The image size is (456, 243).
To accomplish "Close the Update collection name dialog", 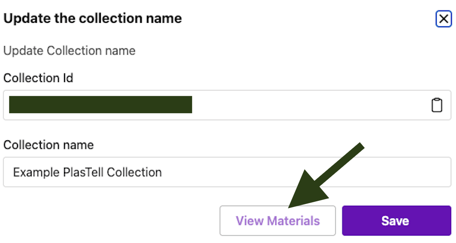I will (x=443, y=19).
